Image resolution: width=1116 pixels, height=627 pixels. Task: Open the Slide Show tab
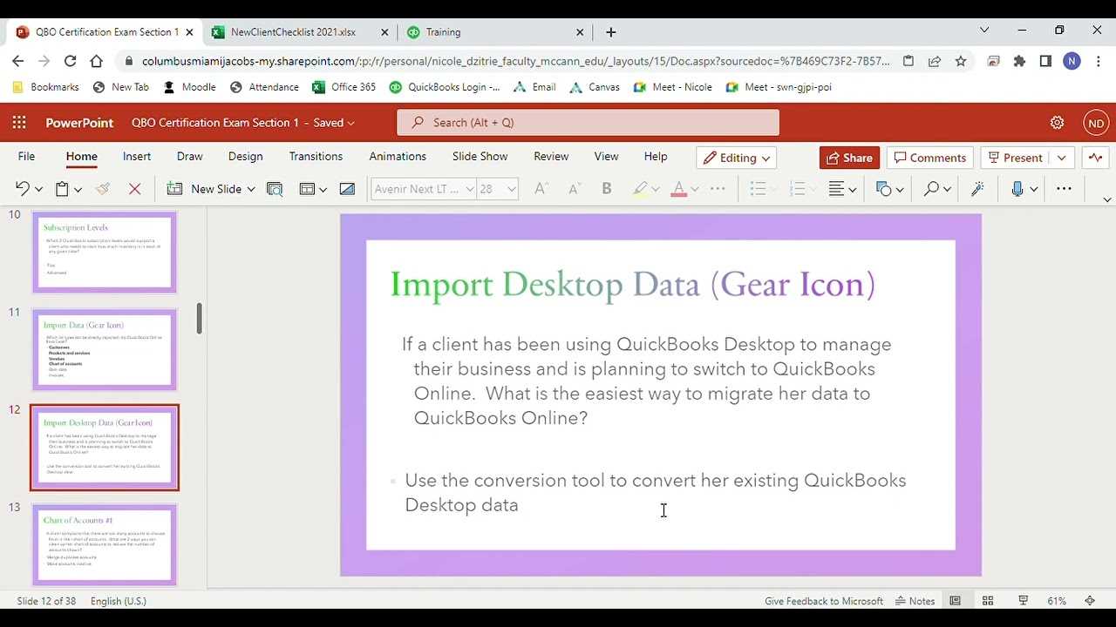click(x=480, y=157)
